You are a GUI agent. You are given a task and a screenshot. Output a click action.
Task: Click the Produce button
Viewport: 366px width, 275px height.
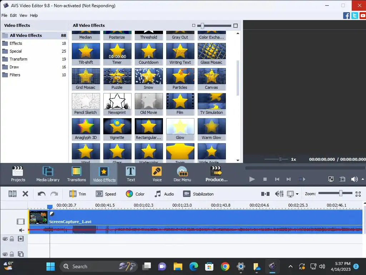(x=216, y=174)
